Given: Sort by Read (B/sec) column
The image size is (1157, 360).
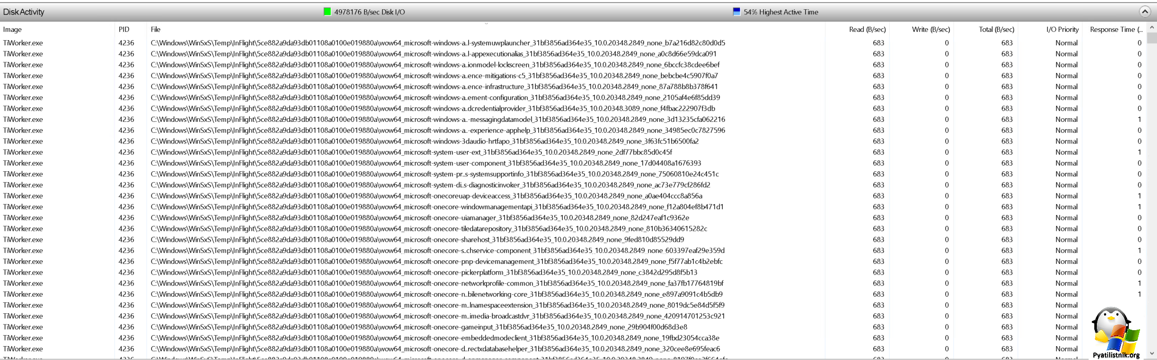Looking at the screenshot, I should pyautogui.click(x=867, y=29).
